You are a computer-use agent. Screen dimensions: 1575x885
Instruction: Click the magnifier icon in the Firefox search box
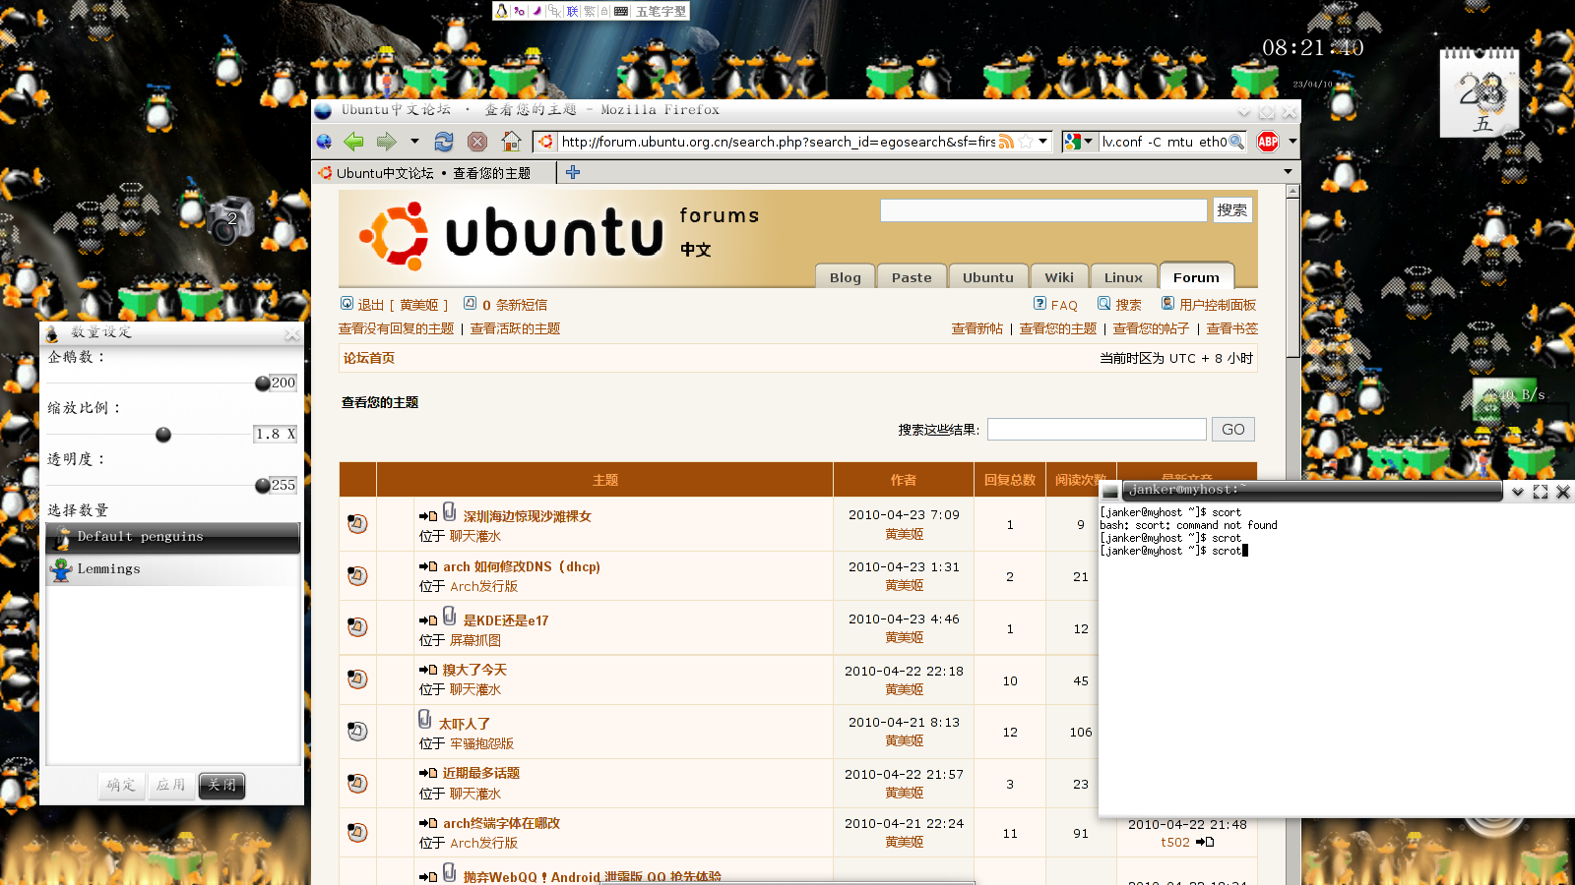[1236, 142]
